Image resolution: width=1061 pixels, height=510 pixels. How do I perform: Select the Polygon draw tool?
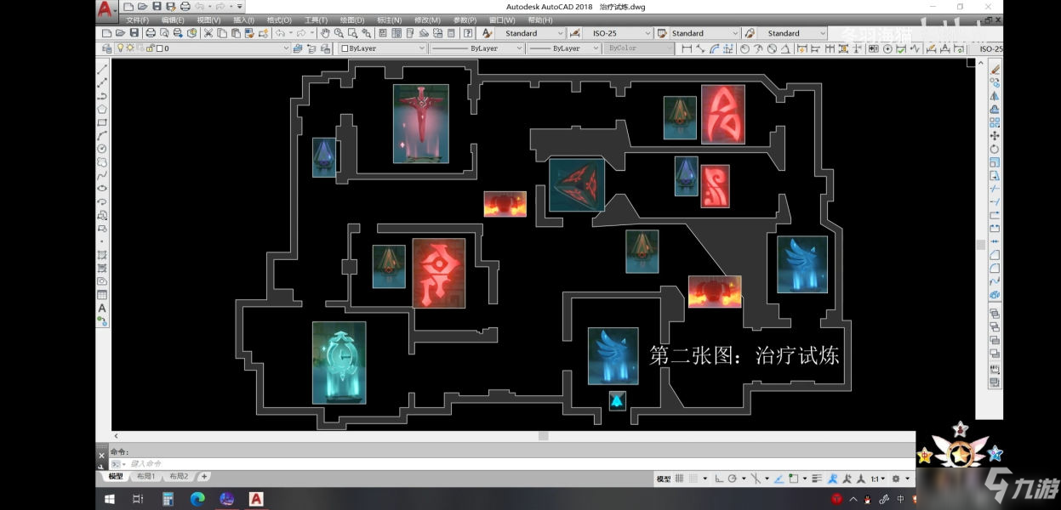tap(102, 109)
